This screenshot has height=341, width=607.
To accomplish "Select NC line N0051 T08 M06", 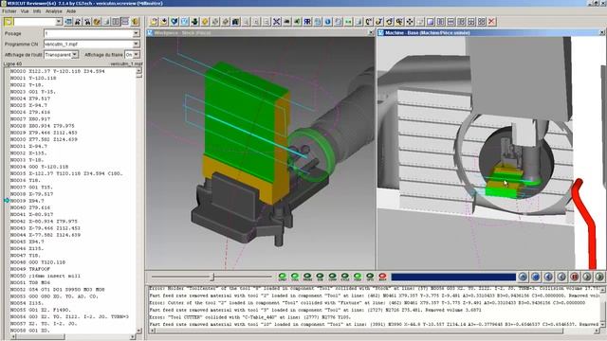I will click(x=30, y=282).
